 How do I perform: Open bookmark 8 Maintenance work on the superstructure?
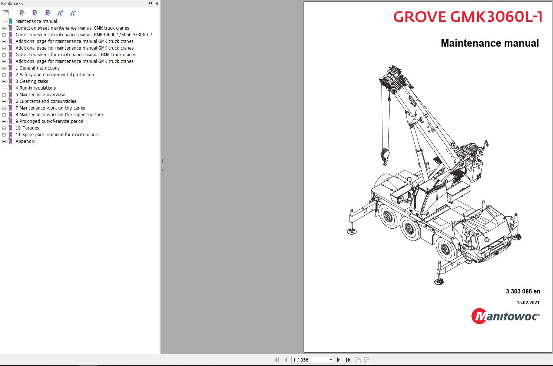click(x=59, y=115)
